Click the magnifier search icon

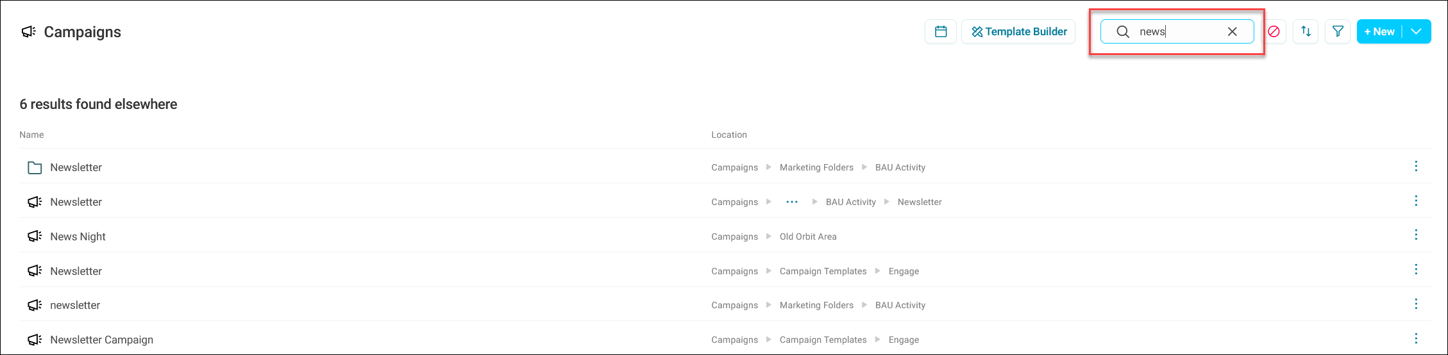pos(1123,31)
